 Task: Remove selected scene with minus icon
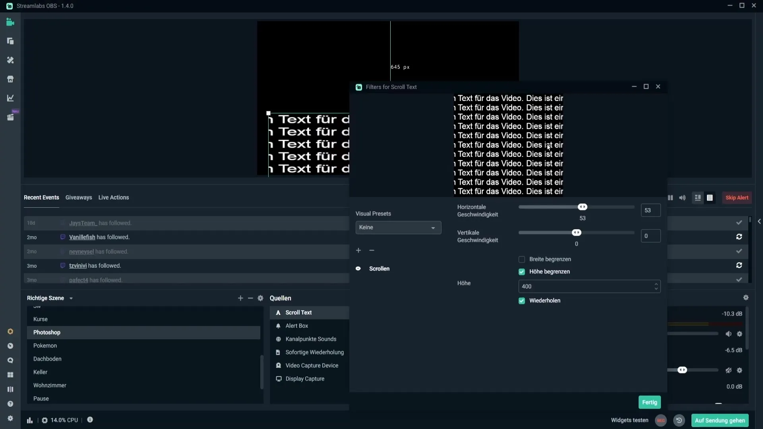point(250,298)
